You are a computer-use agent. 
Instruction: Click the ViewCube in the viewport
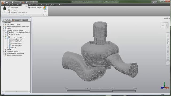164,26
